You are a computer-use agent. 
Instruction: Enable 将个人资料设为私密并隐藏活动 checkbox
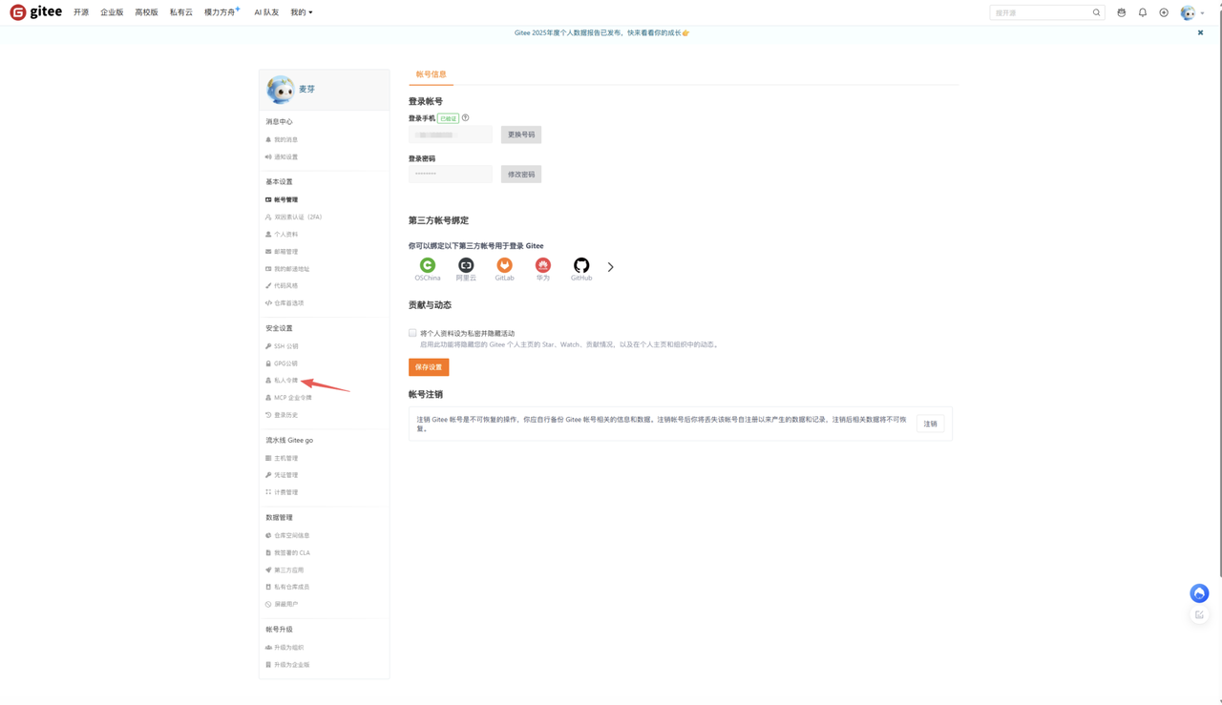412,333
